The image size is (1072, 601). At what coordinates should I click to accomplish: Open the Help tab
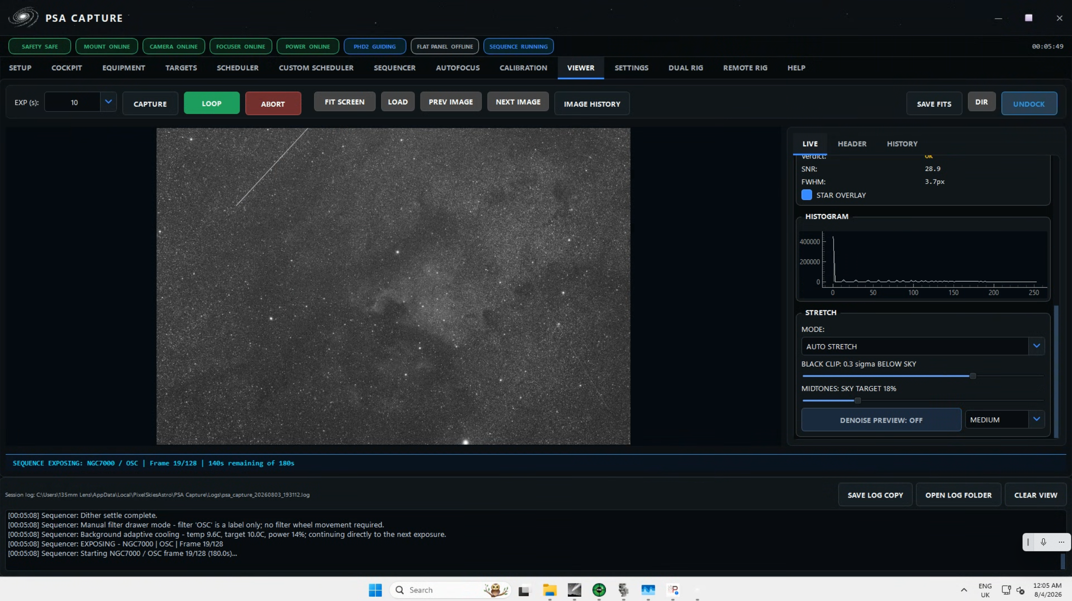(x=797, y=68)
